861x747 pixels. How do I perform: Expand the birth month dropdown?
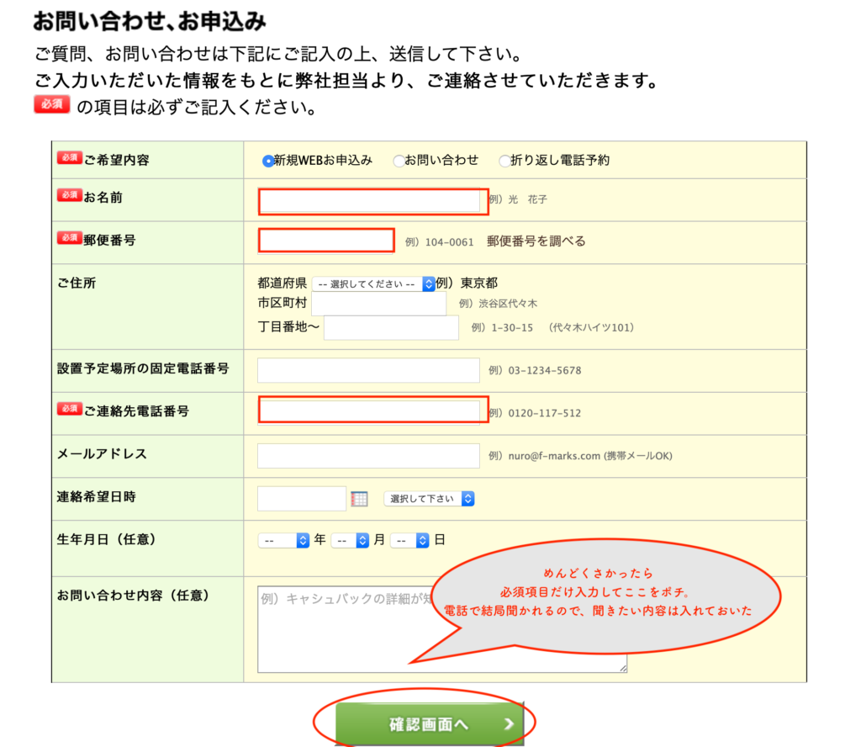(x=350, y=541)
